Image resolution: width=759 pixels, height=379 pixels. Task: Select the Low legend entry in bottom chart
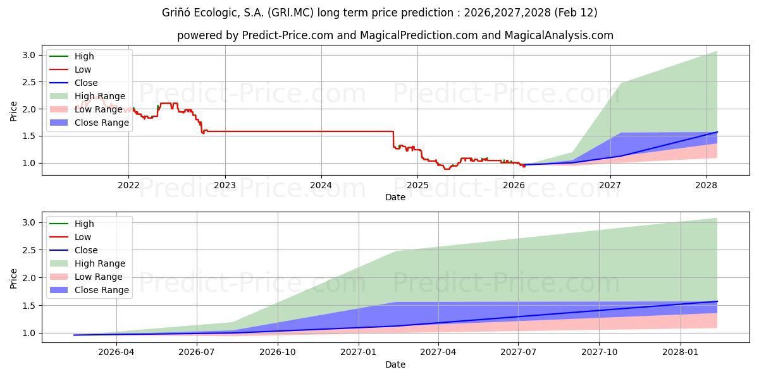pos(83,237)
